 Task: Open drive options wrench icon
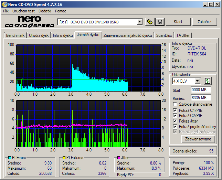150,22
